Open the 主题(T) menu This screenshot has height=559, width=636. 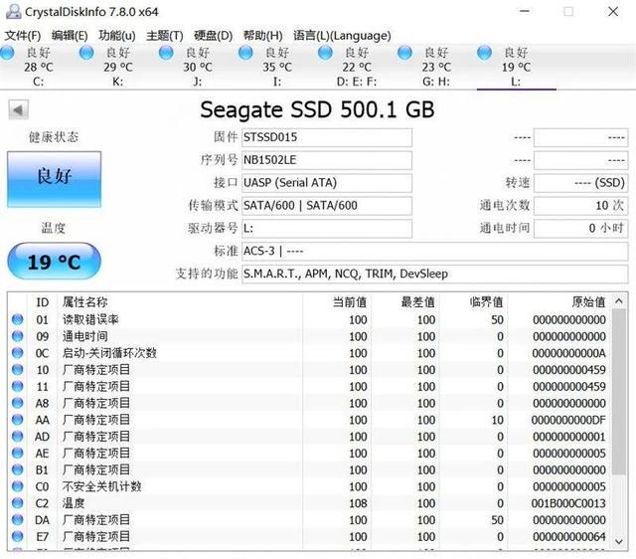click(x=165, y=36)
